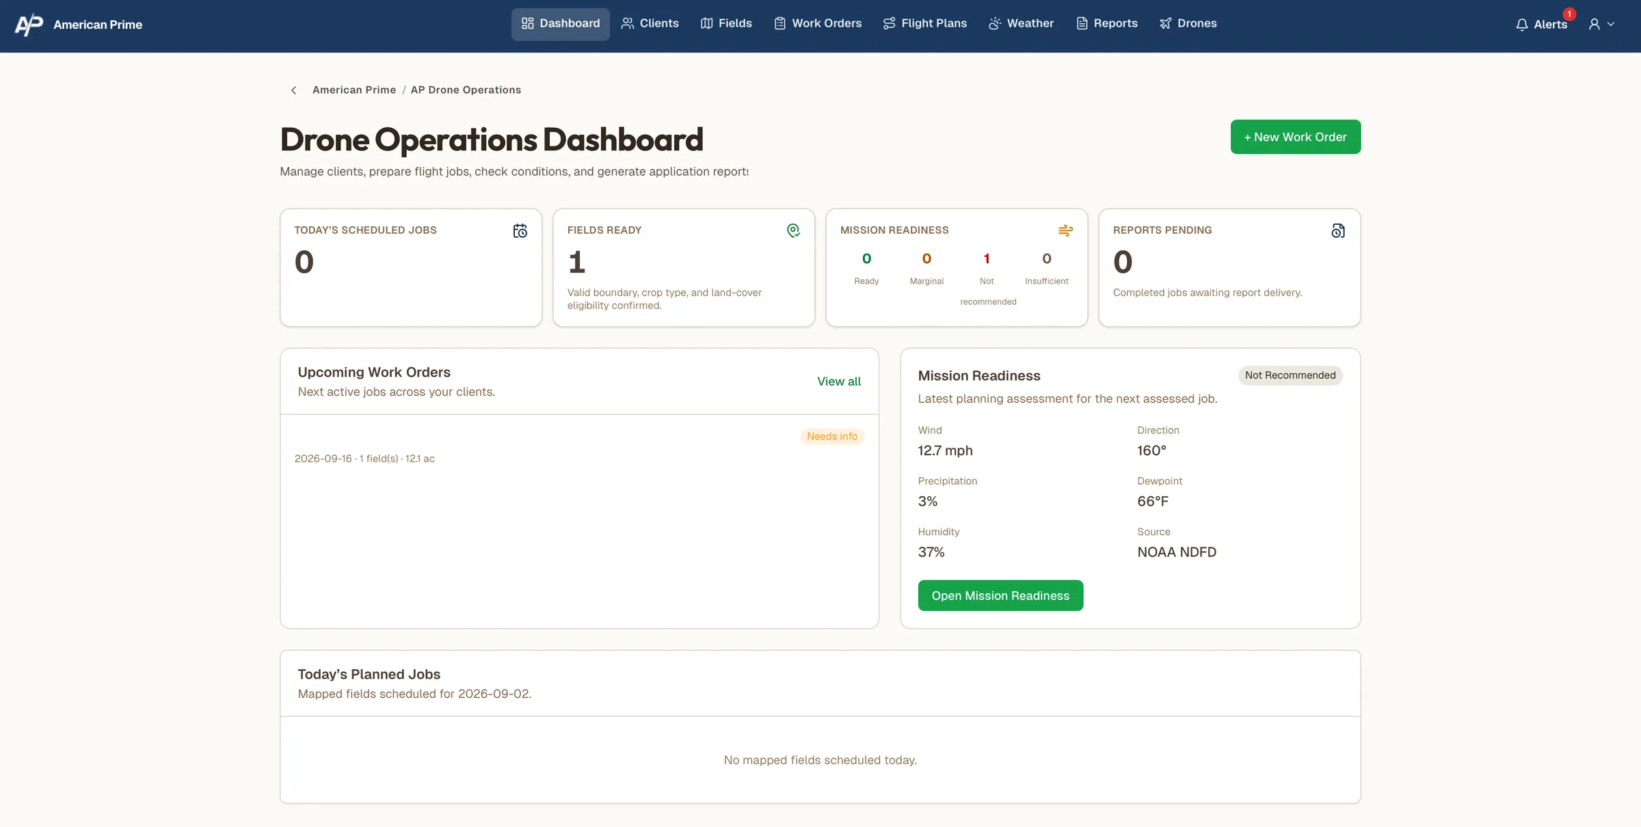
Task: Select the Insufficient readiness count
Action: [1047, 258]
